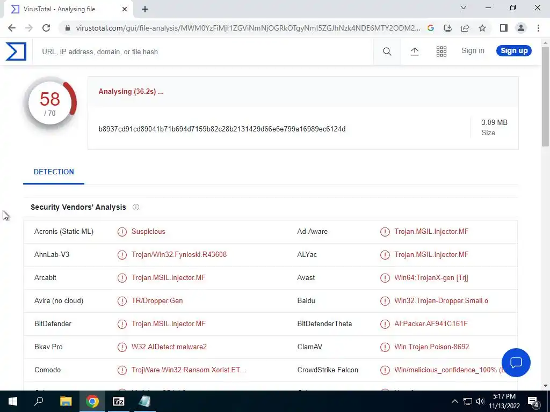Open 7-Zip from taskbar
Screen dimensions: 550x412
pos(119,401)
